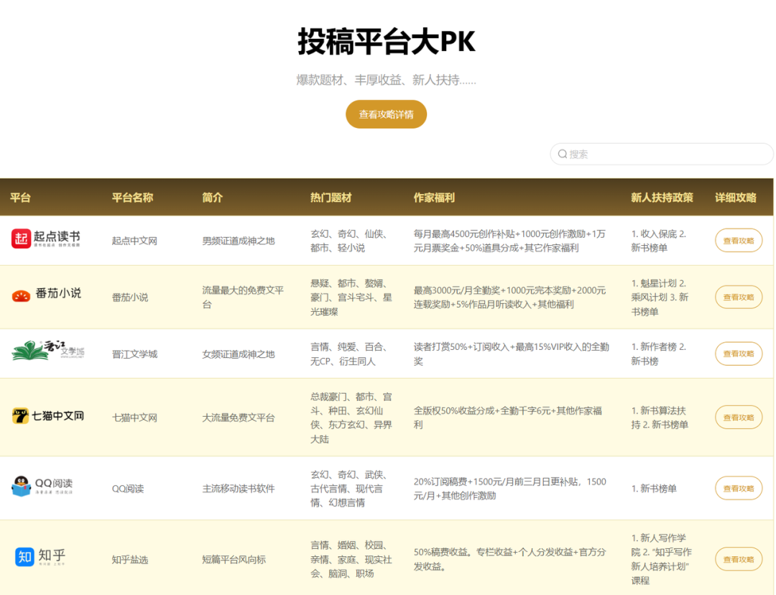Open the 查看攻略详情 button
The width and height of the screenshot is (776, 595).
pyautogui.click(x=386, y=114)
